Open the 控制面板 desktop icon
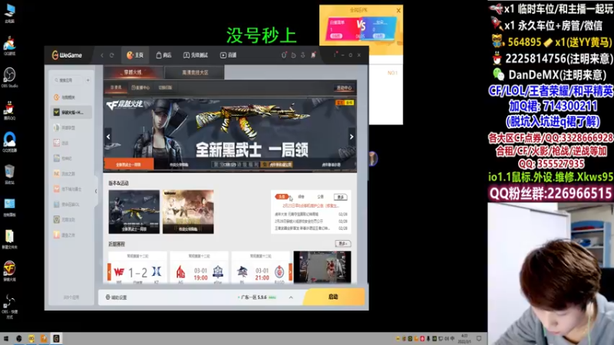Screen dimensions: 614x345 9,207
